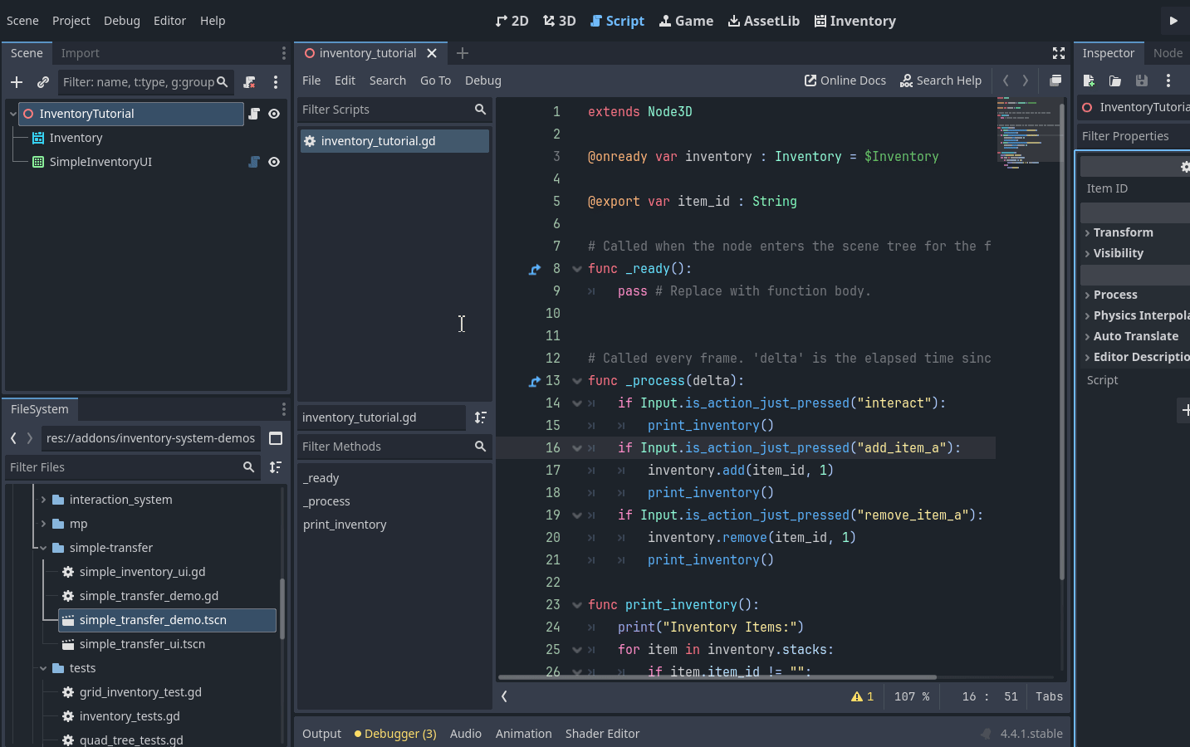1190x747 pixels.
Task: Open the Shader Editor panel
Action: tap(602, 734)
